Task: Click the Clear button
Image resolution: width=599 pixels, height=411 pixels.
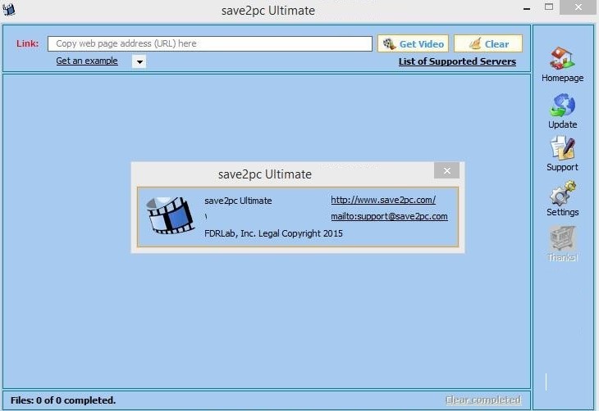Action: (x=488, y=44)
